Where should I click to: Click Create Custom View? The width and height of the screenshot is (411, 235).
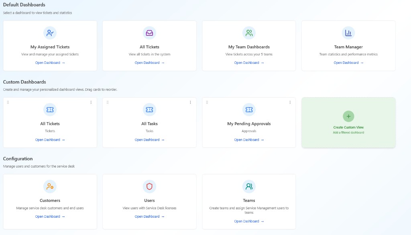[348, 120]
